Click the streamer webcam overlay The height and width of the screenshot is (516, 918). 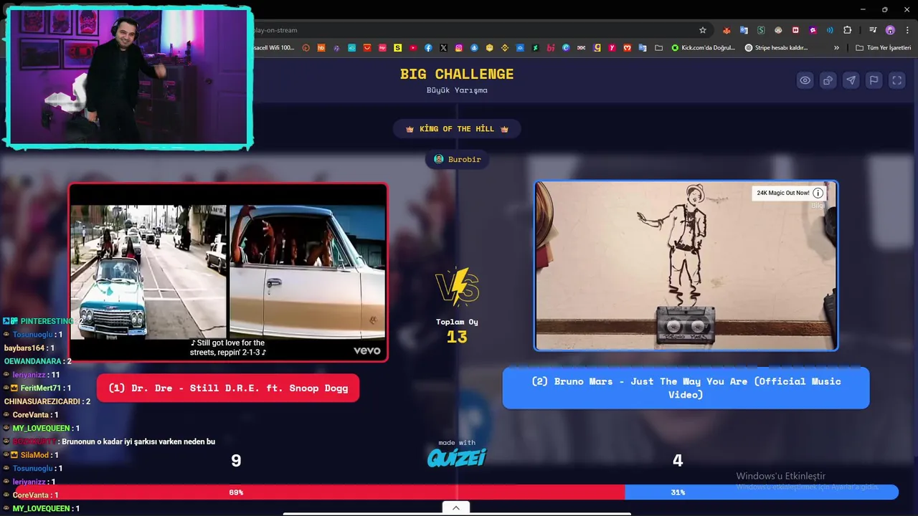pyautogui.click(x=129, y=77)
